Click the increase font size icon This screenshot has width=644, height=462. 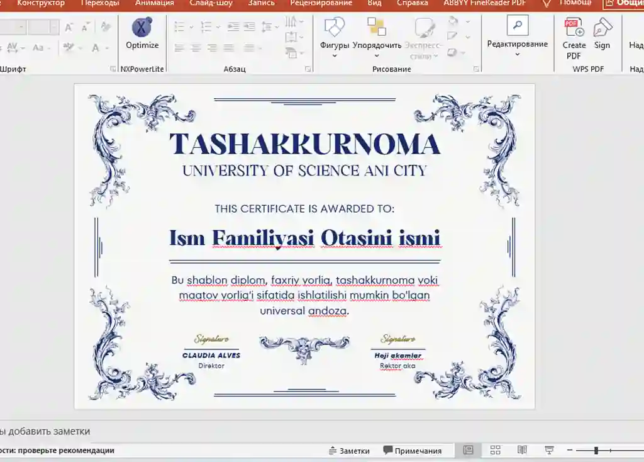[69, 27]
